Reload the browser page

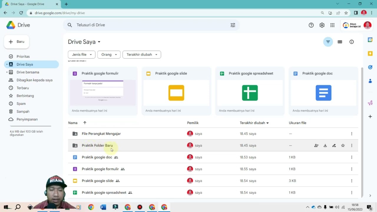coord(21,13)
